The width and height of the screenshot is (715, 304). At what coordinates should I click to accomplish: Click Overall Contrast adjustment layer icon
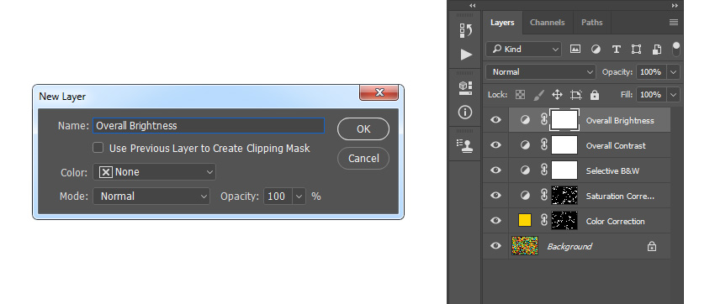[x=525, y=145]
